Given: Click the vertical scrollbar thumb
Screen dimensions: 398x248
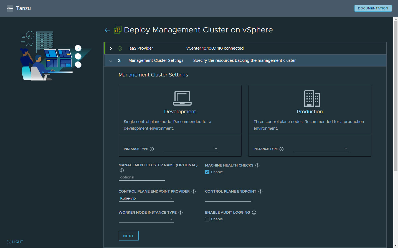Looking at the screenshot, I should tap(396, 96).
